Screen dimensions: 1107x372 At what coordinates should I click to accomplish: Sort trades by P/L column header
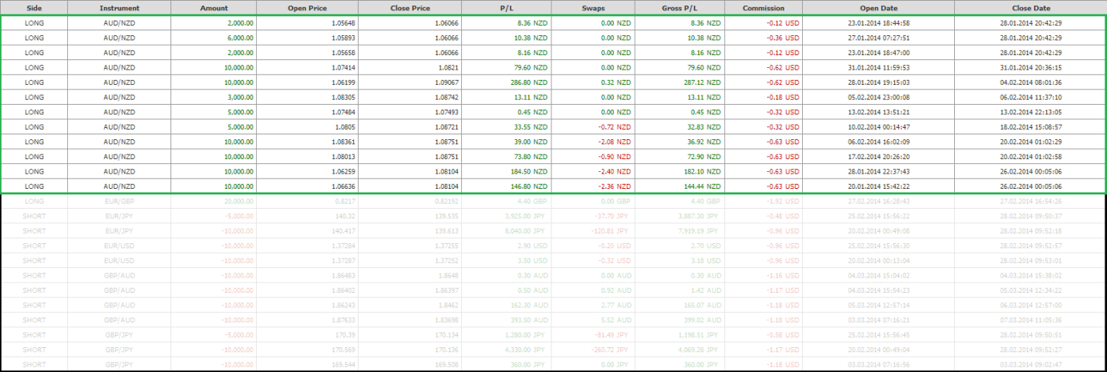pos(506,8)
